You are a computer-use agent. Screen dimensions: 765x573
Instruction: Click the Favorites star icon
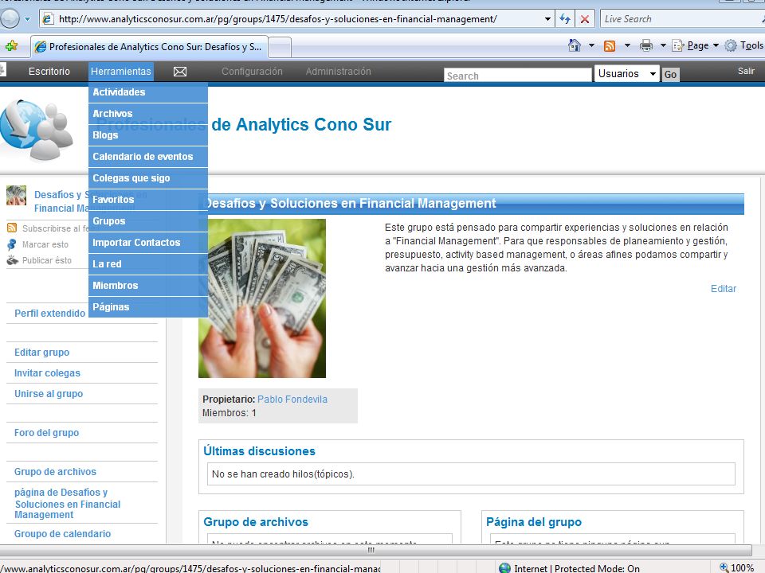coord(11,46)
